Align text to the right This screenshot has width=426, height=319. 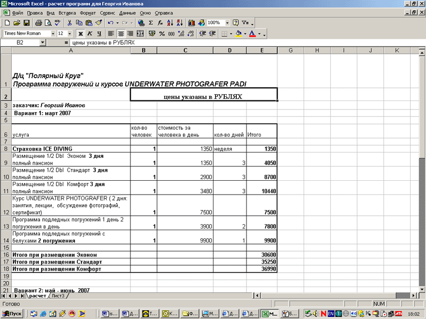click(130, 33)
